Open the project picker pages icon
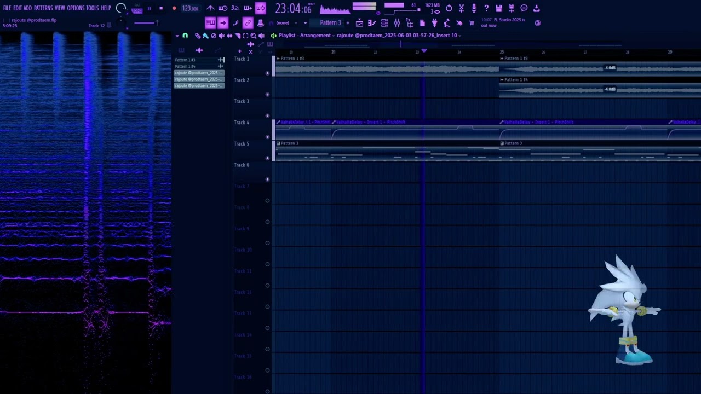 [422, 23]
